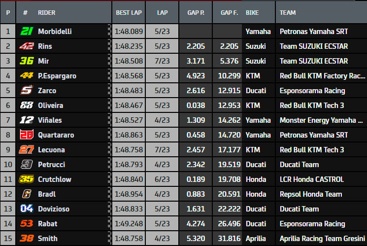Click Oliveira's best lap time 1:48.467
The height and width of the screenshot is (246, 367).
point(129,105)
